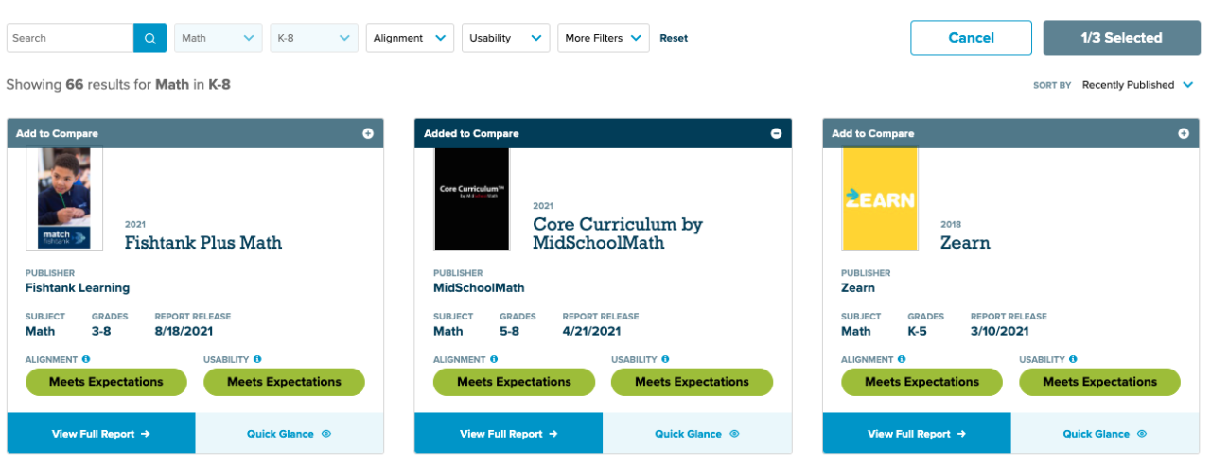Open the Math subject filter dropdown

pos(219,38)
